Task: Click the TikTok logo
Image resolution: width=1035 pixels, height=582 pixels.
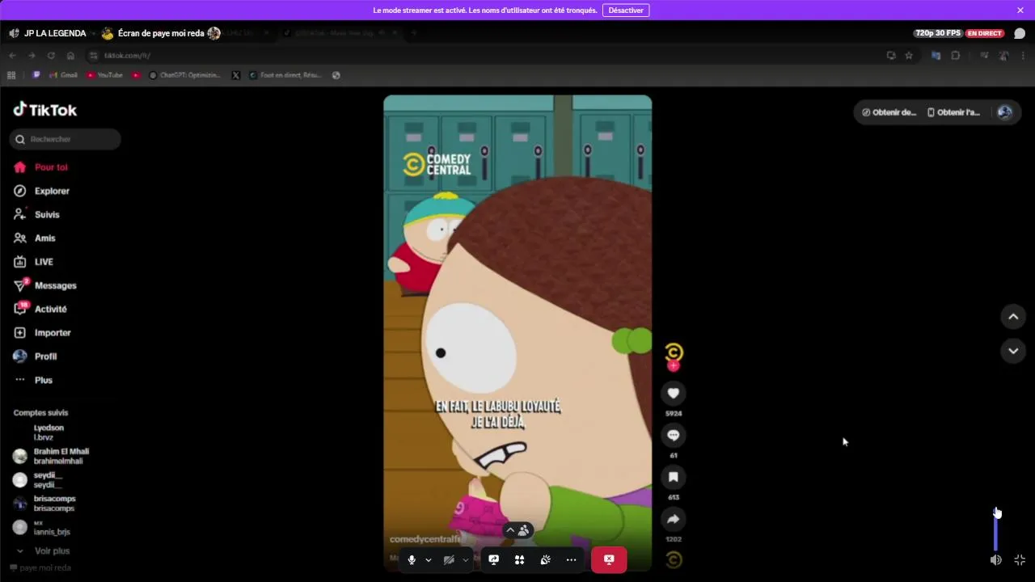Action: coord(45,110)
